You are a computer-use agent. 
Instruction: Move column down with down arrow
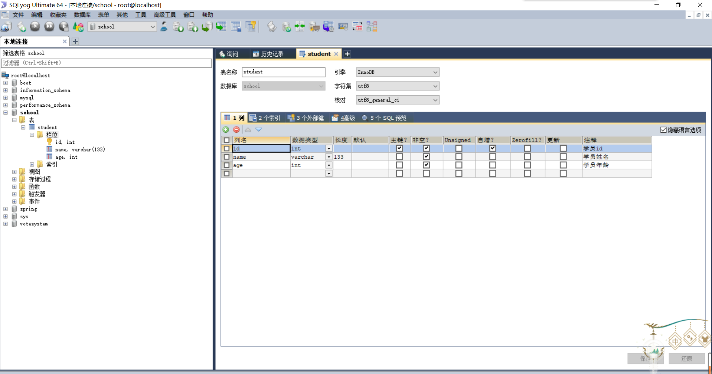[x=259, y=130]
